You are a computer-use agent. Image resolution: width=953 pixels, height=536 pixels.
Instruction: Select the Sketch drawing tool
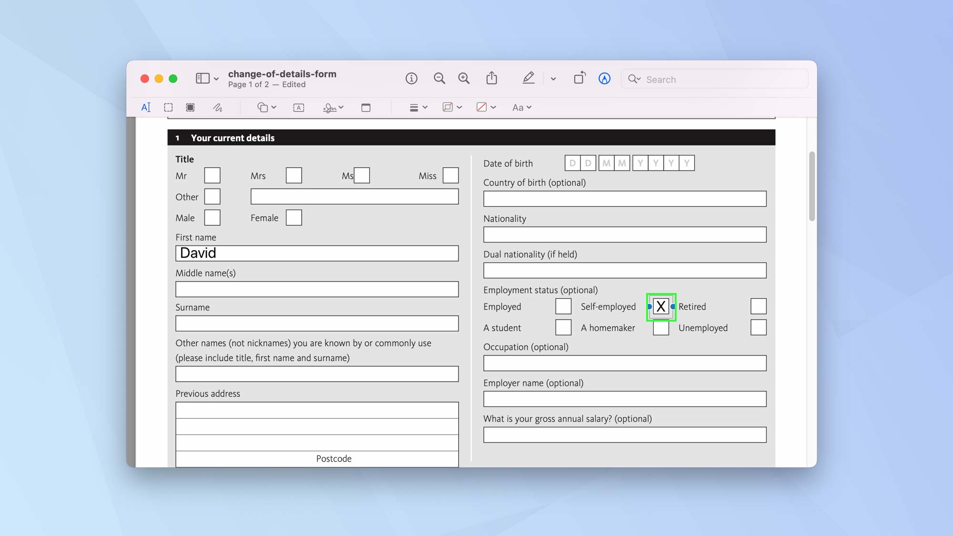(x=218, y=107)
